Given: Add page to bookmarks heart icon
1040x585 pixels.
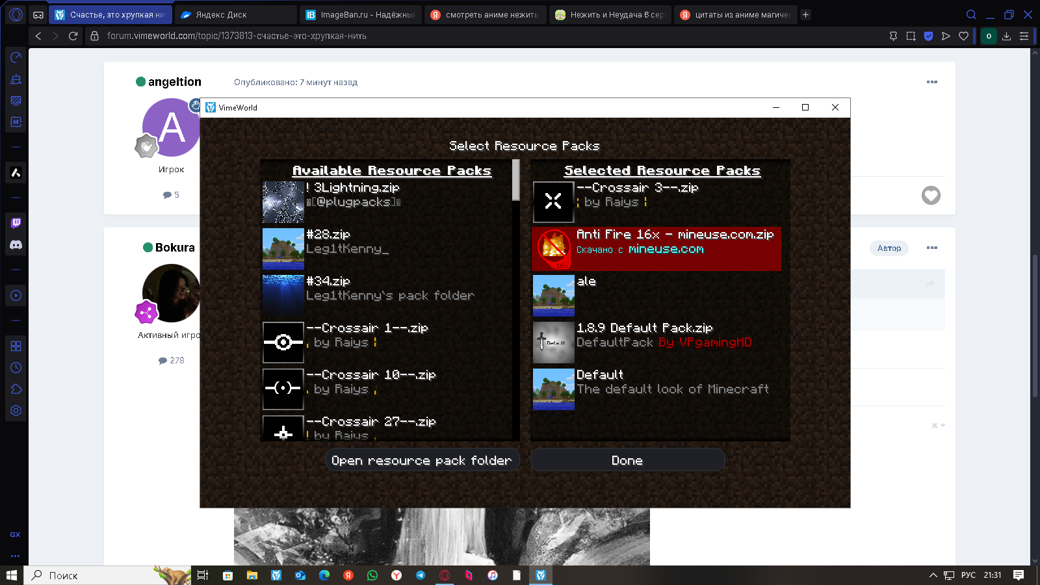Looking at the screenshot, I should [963, 36].
